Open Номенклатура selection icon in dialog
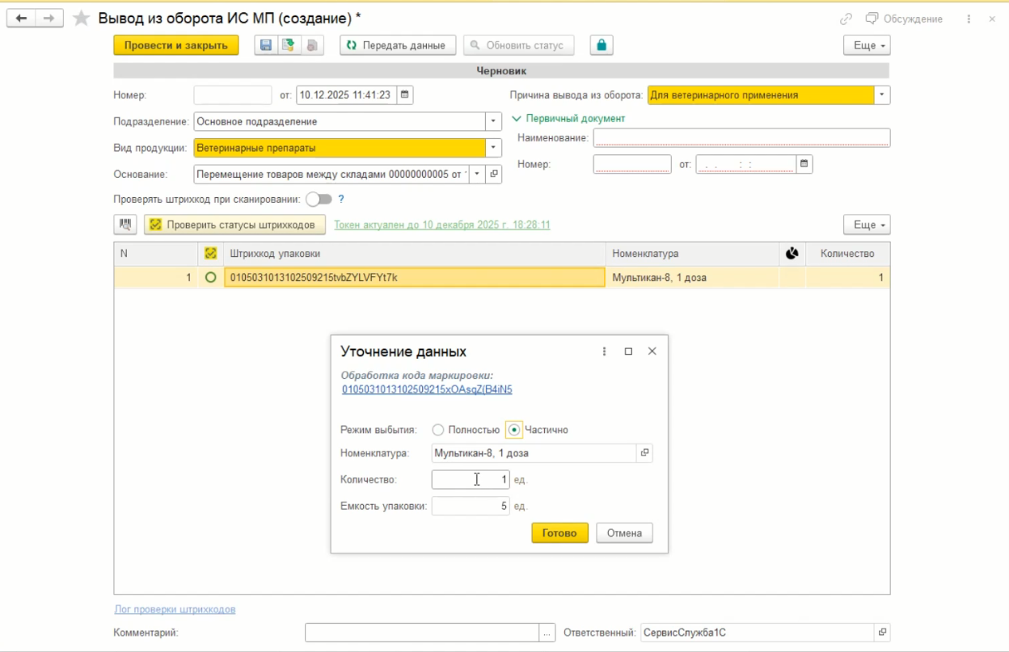 pos(644,453)
